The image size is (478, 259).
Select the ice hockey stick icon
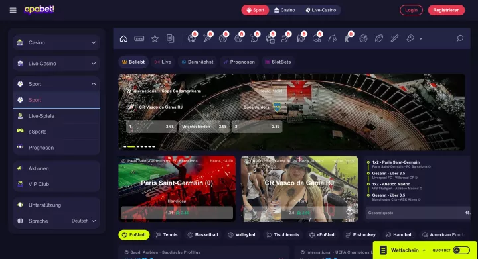click(285, 38)
